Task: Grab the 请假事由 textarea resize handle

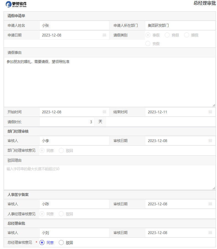Action: click(214, 105)
